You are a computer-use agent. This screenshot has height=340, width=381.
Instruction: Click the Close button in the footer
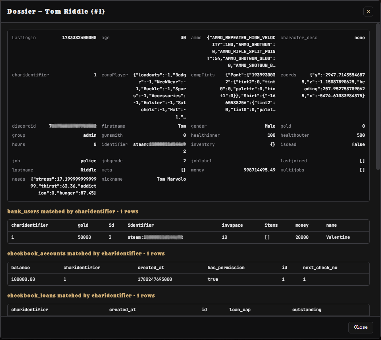pyautogui.click(x=361, y=327)
